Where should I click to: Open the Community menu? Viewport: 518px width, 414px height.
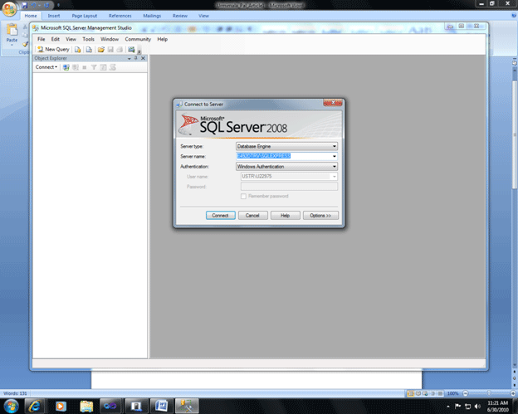click(138, 39)
